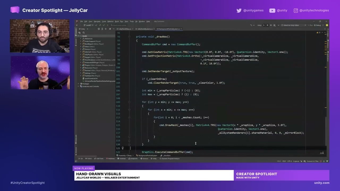Open the Attach to Unity Editor dropdown
Image resolution: width=340 pixels, height=191 pixels.
293,25
